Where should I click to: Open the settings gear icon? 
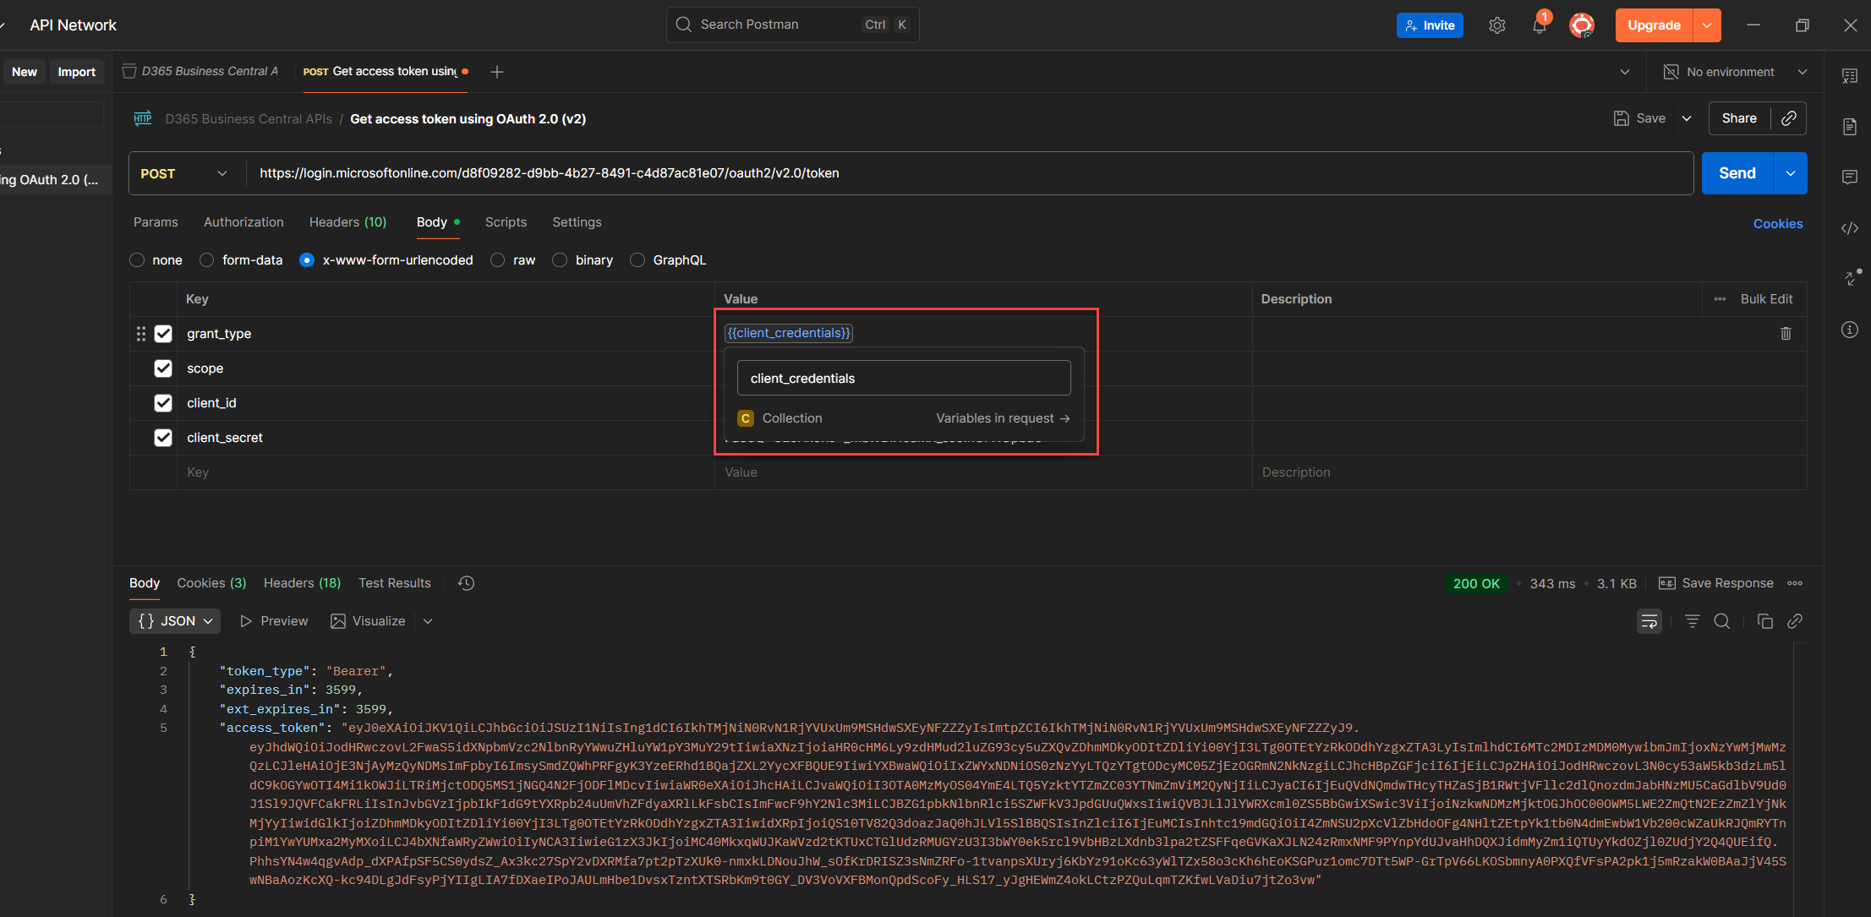point(1496,25)
